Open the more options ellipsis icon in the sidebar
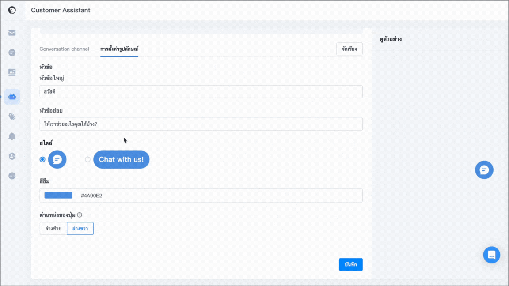 (x=12, y=176)
